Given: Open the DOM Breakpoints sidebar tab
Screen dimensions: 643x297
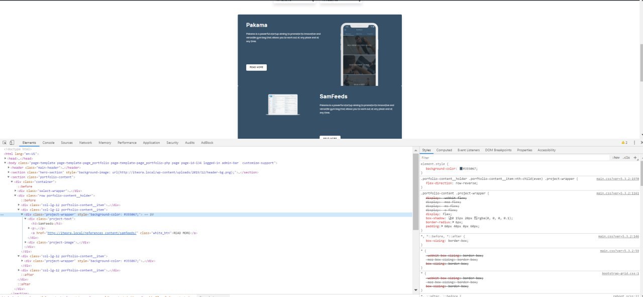Looking at the screenshot, I should 498,150.
